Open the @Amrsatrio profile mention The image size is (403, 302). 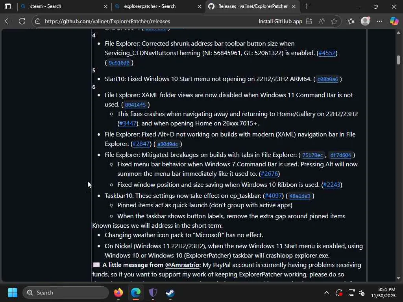point(182,265)
